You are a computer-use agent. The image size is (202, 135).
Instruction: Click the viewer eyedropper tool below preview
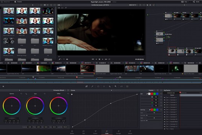pos(59,59)
